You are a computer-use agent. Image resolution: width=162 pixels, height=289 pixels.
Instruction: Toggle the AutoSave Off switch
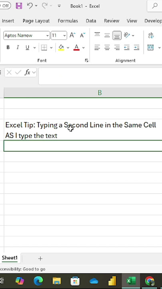pyautogui.click(x=5, y=6)
